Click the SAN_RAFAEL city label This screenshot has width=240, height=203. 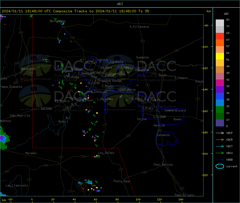click(98, 73)
